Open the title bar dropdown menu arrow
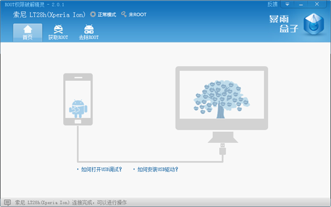 (x=287, y=4)
